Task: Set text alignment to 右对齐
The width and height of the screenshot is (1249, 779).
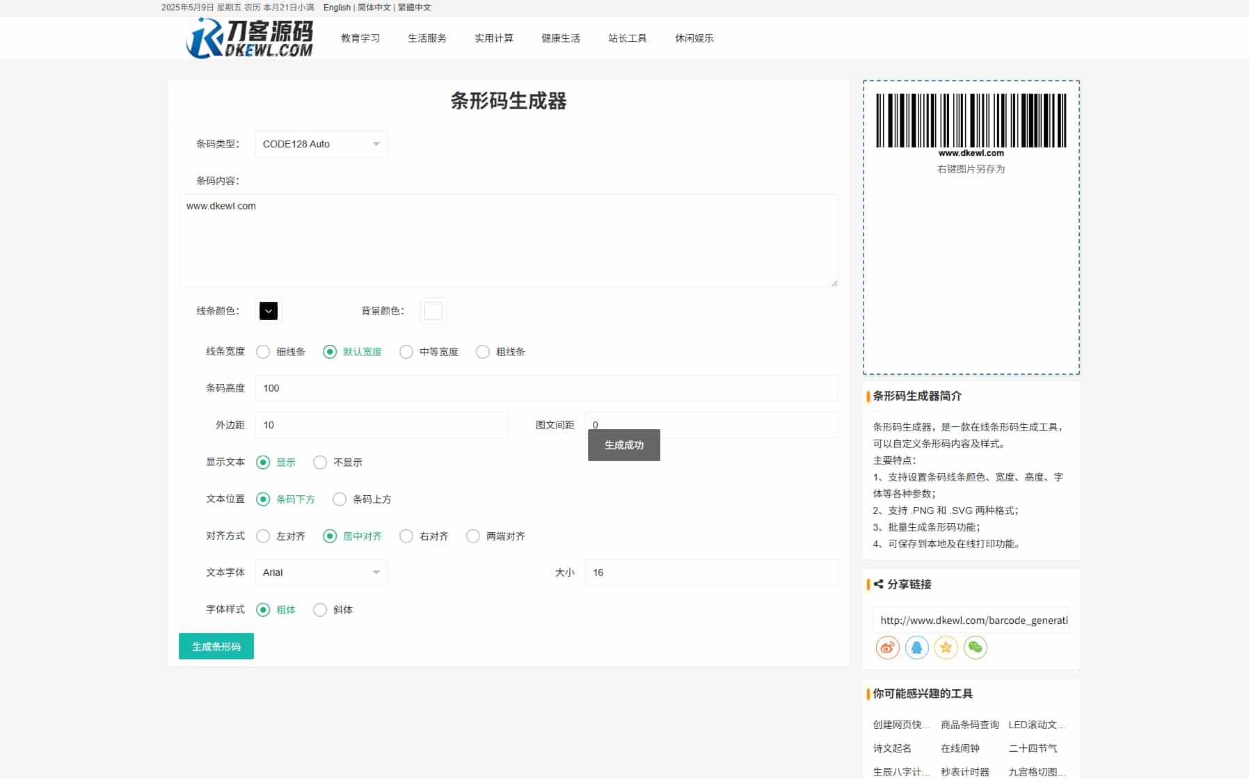Action: click(x=406, y=536)
